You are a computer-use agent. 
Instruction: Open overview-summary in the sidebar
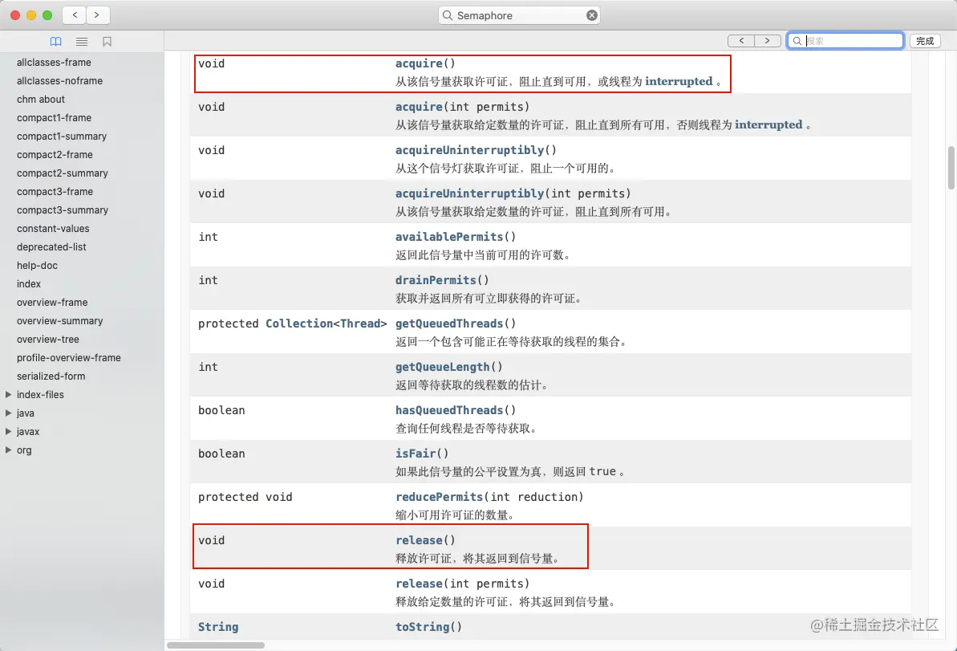click(60, 320)
